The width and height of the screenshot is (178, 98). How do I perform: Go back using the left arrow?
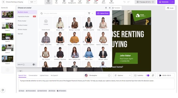[x=4, y=2]
